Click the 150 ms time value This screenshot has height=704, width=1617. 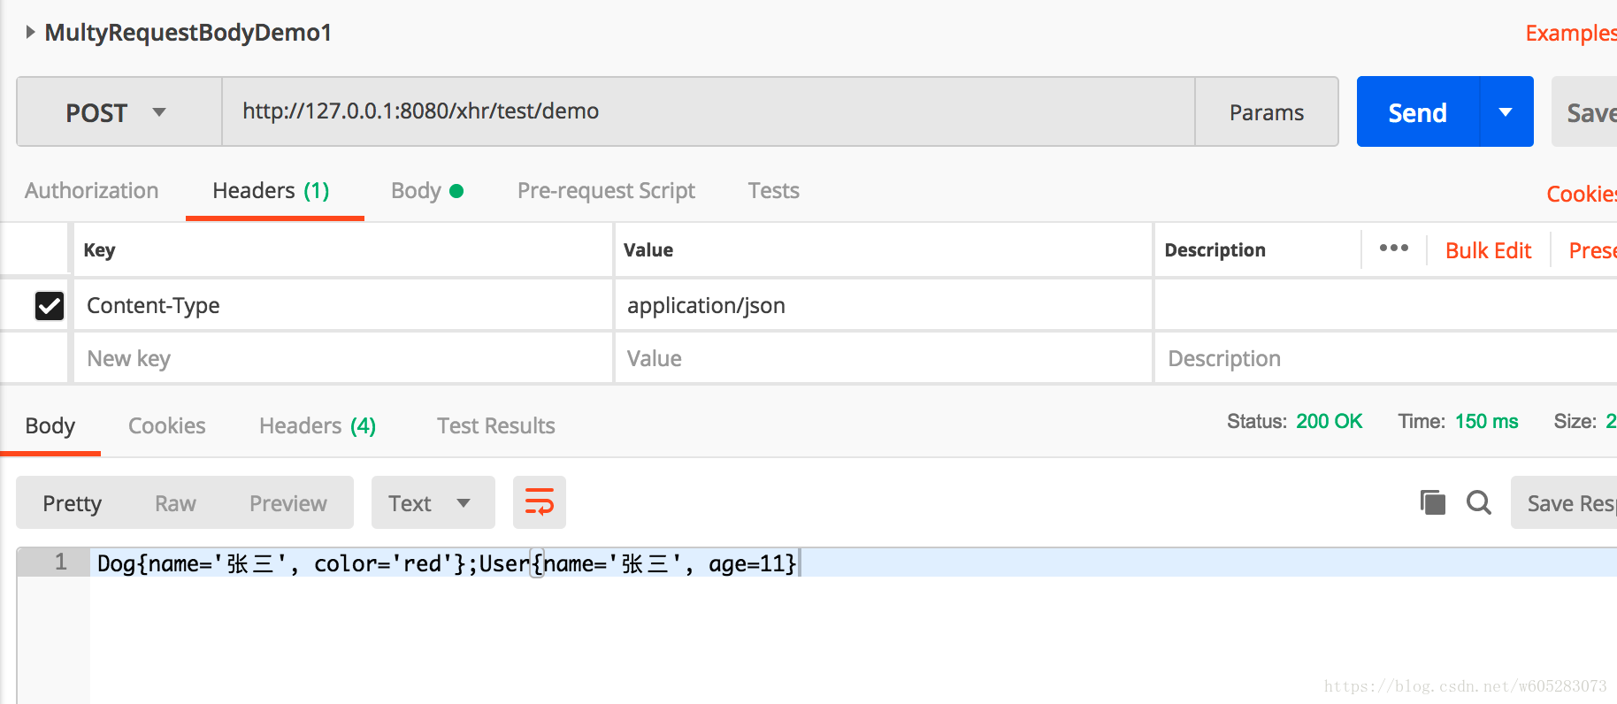pos(1486,421)
